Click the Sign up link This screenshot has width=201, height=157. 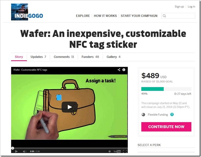179,7
